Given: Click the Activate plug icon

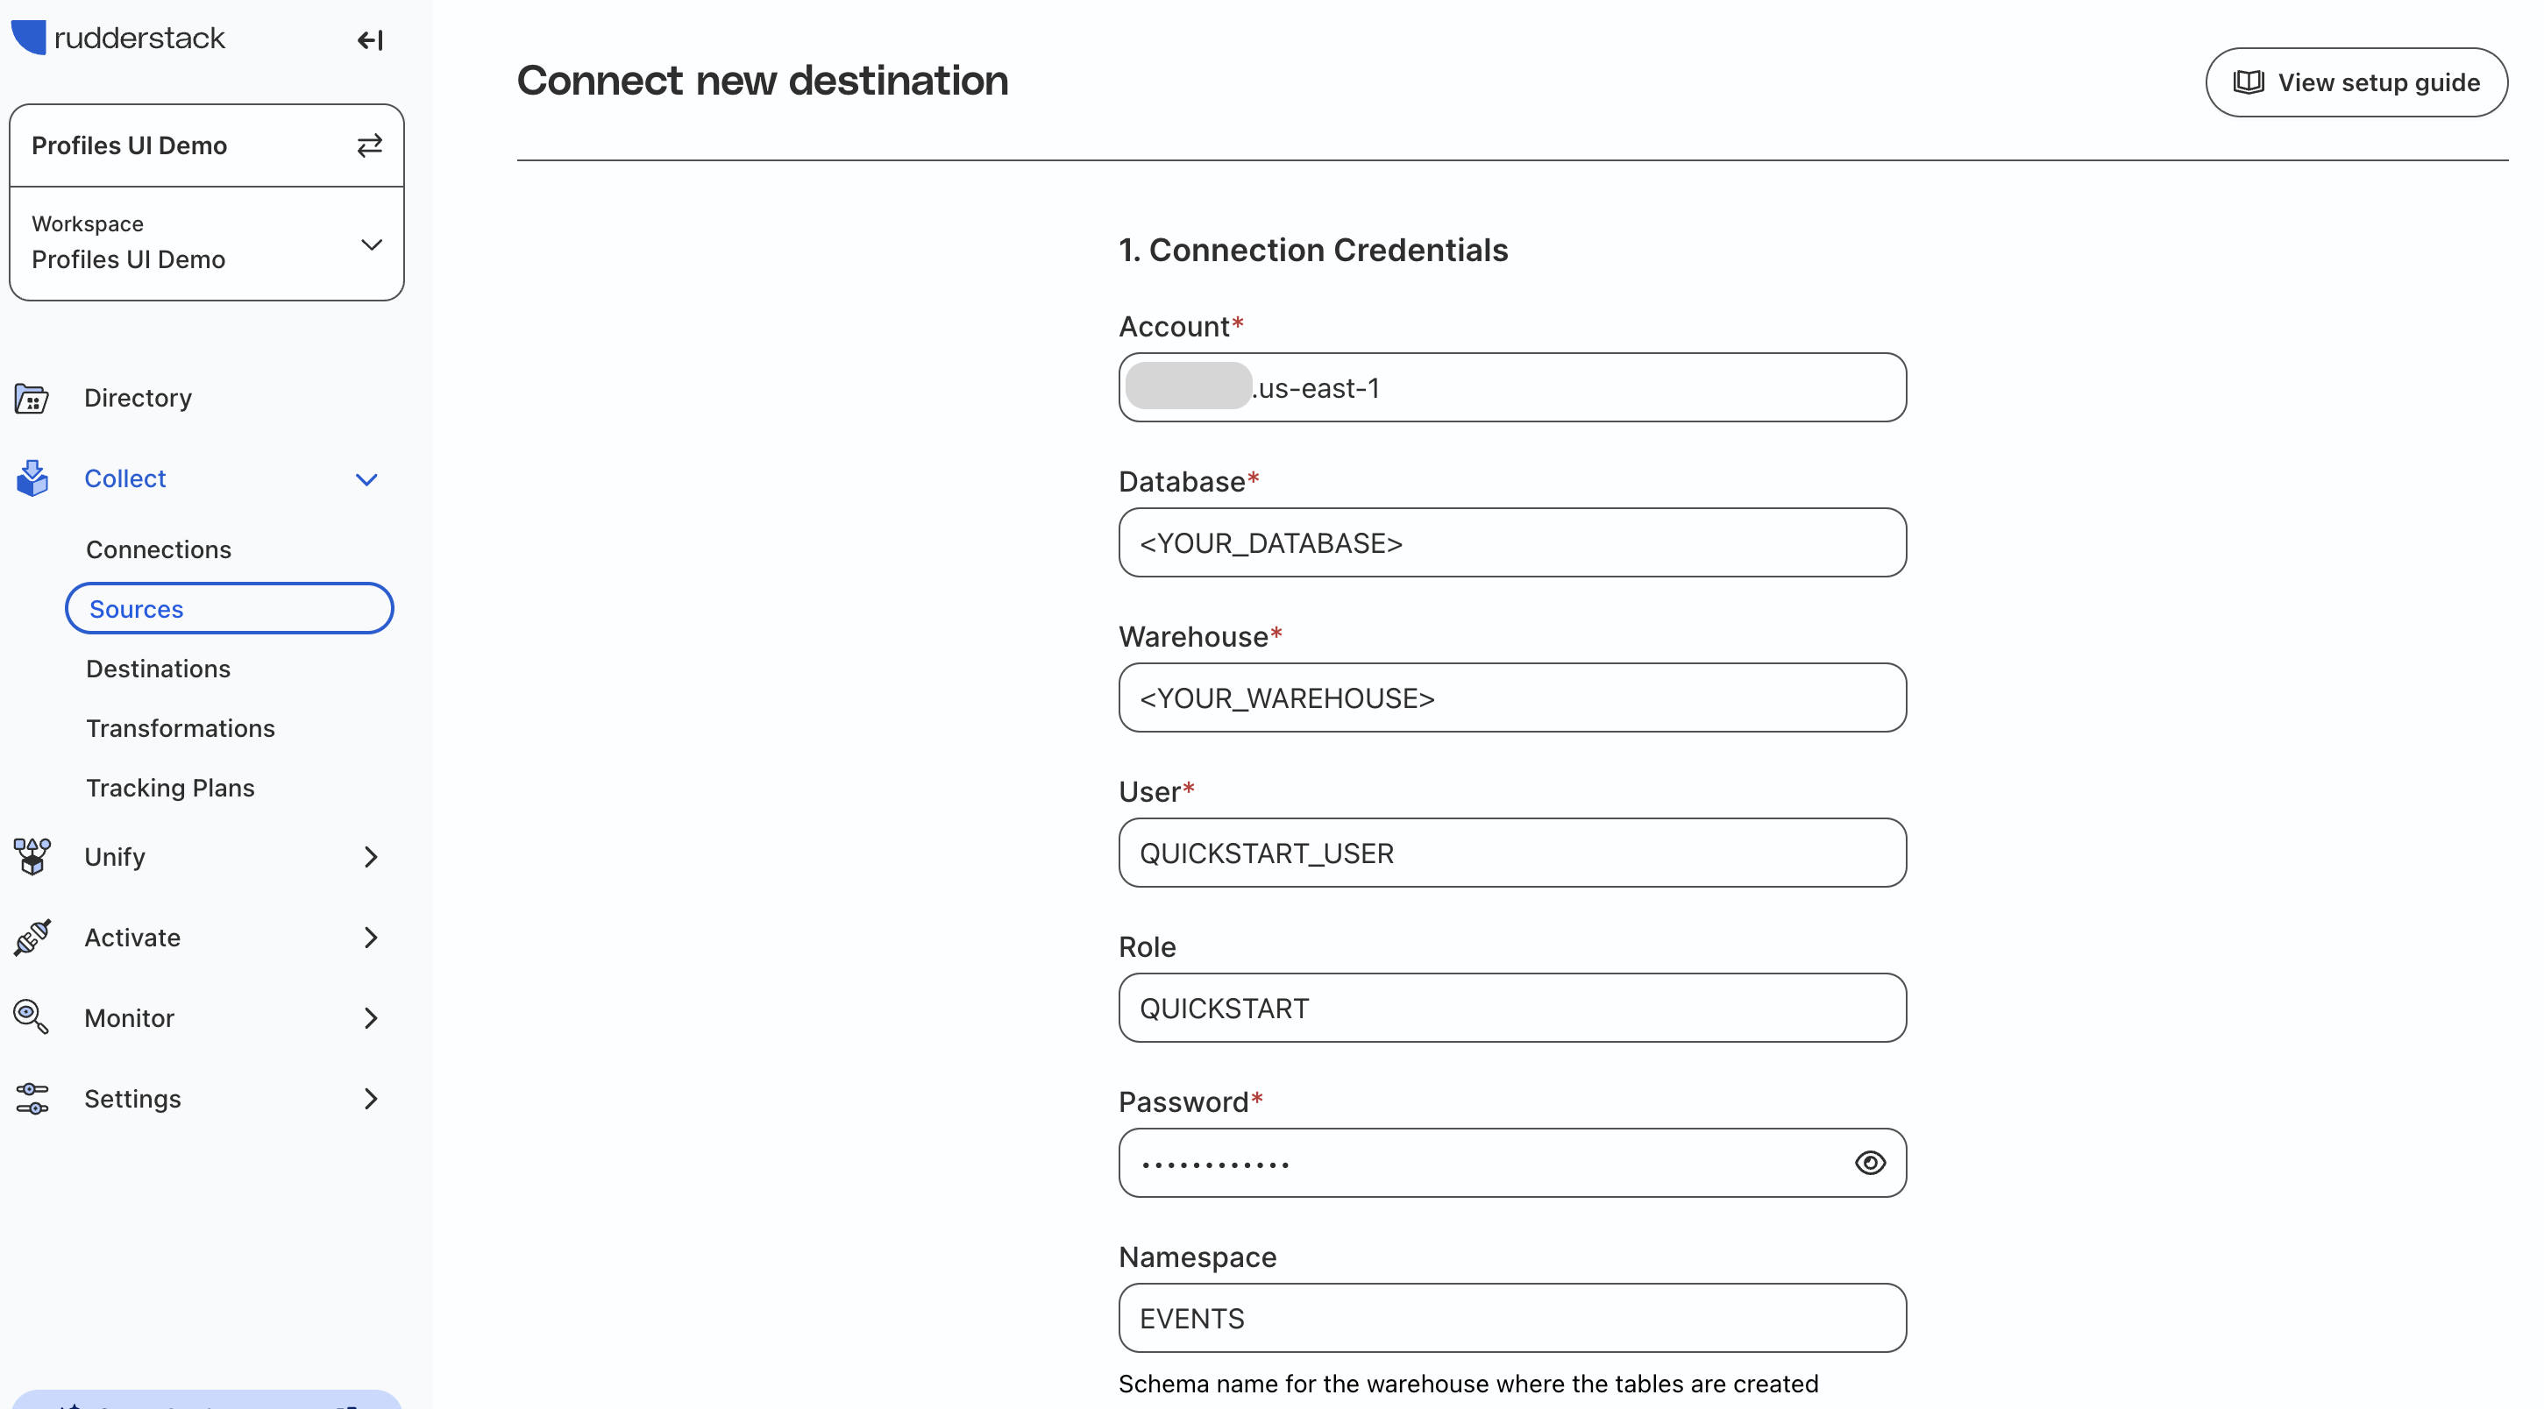Looking at the screenshot, I should [32, 937].
